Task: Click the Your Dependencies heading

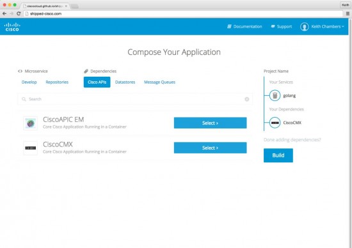Action: pos(287,109)
